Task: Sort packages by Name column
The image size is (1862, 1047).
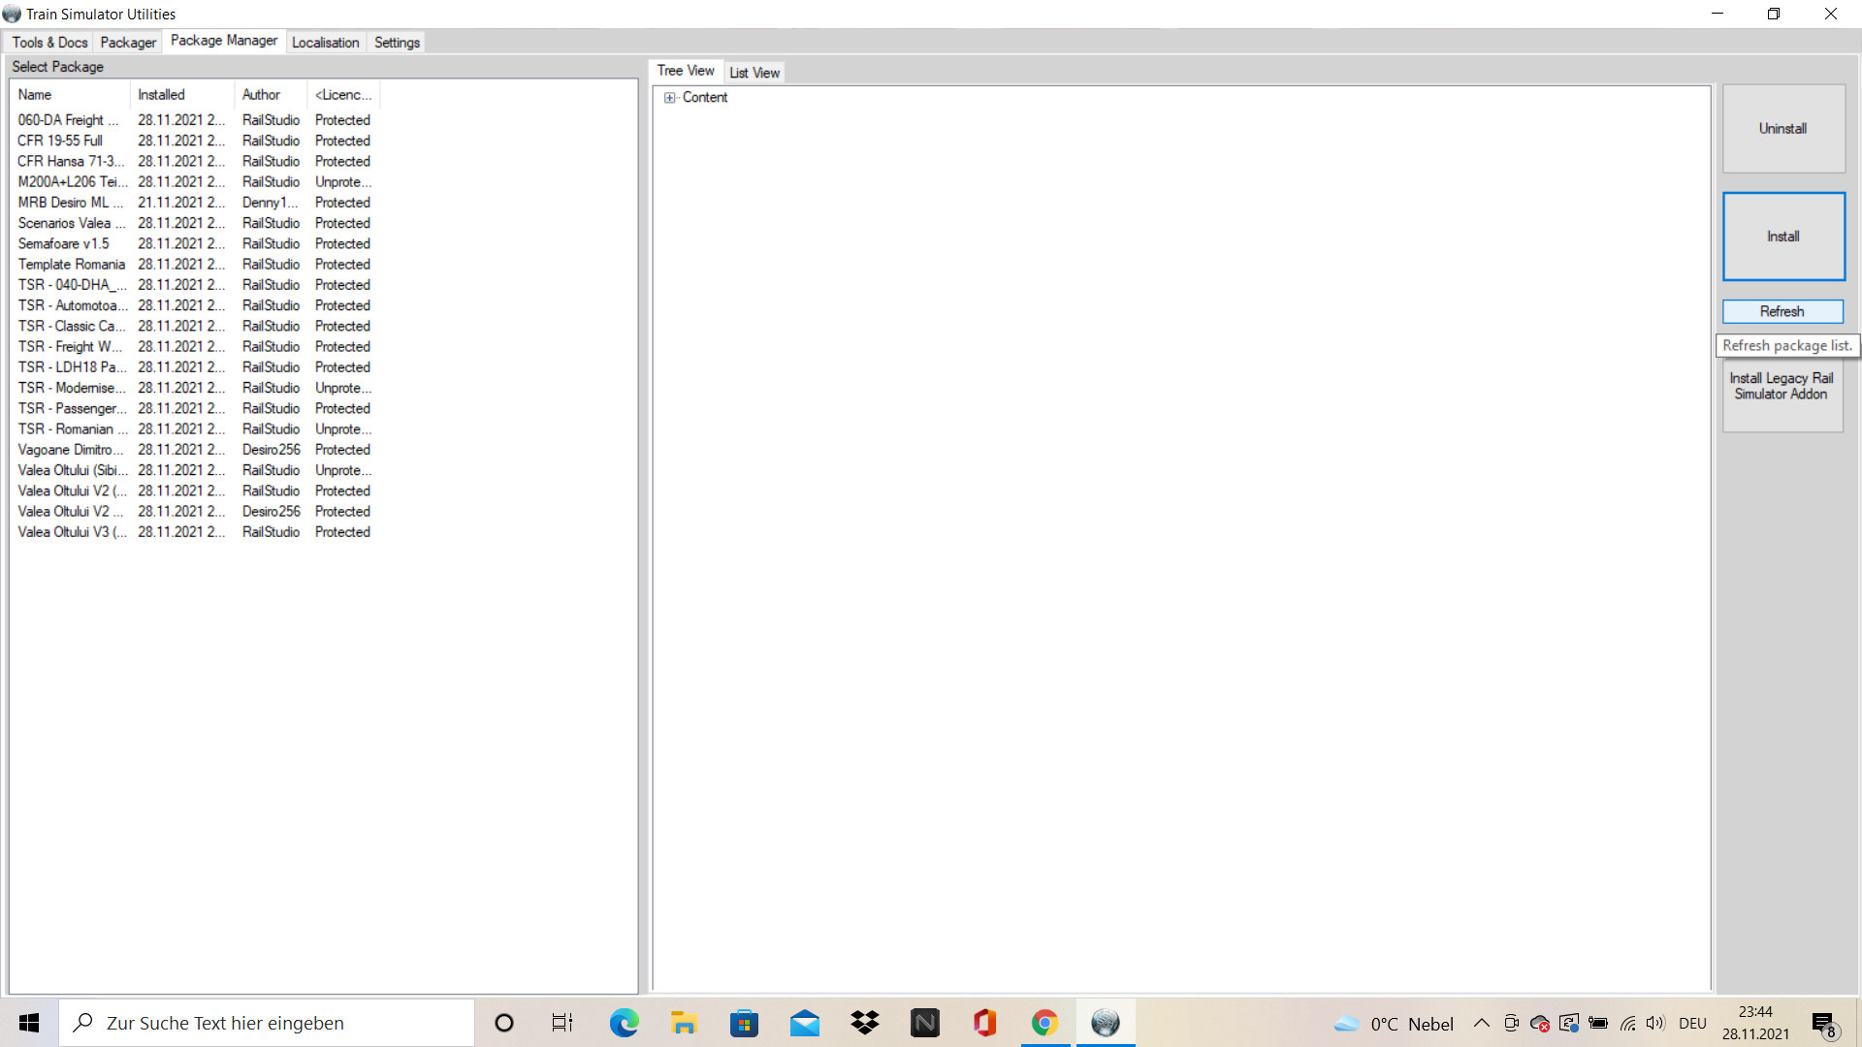Action: point(70,95)
